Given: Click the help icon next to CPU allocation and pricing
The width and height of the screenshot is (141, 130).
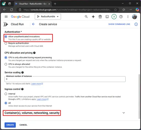Looking at the screenshot, I should coord(34,53).
